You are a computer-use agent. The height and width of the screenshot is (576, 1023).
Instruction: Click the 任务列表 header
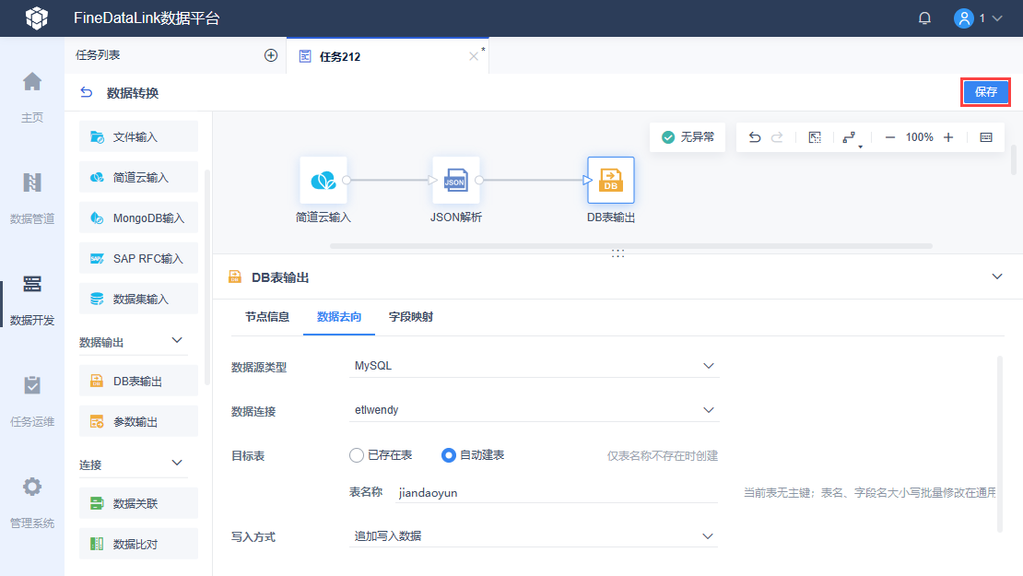(x=98, y=55)
